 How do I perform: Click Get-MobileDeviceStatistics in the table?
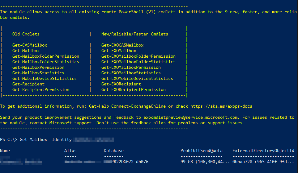45,79
